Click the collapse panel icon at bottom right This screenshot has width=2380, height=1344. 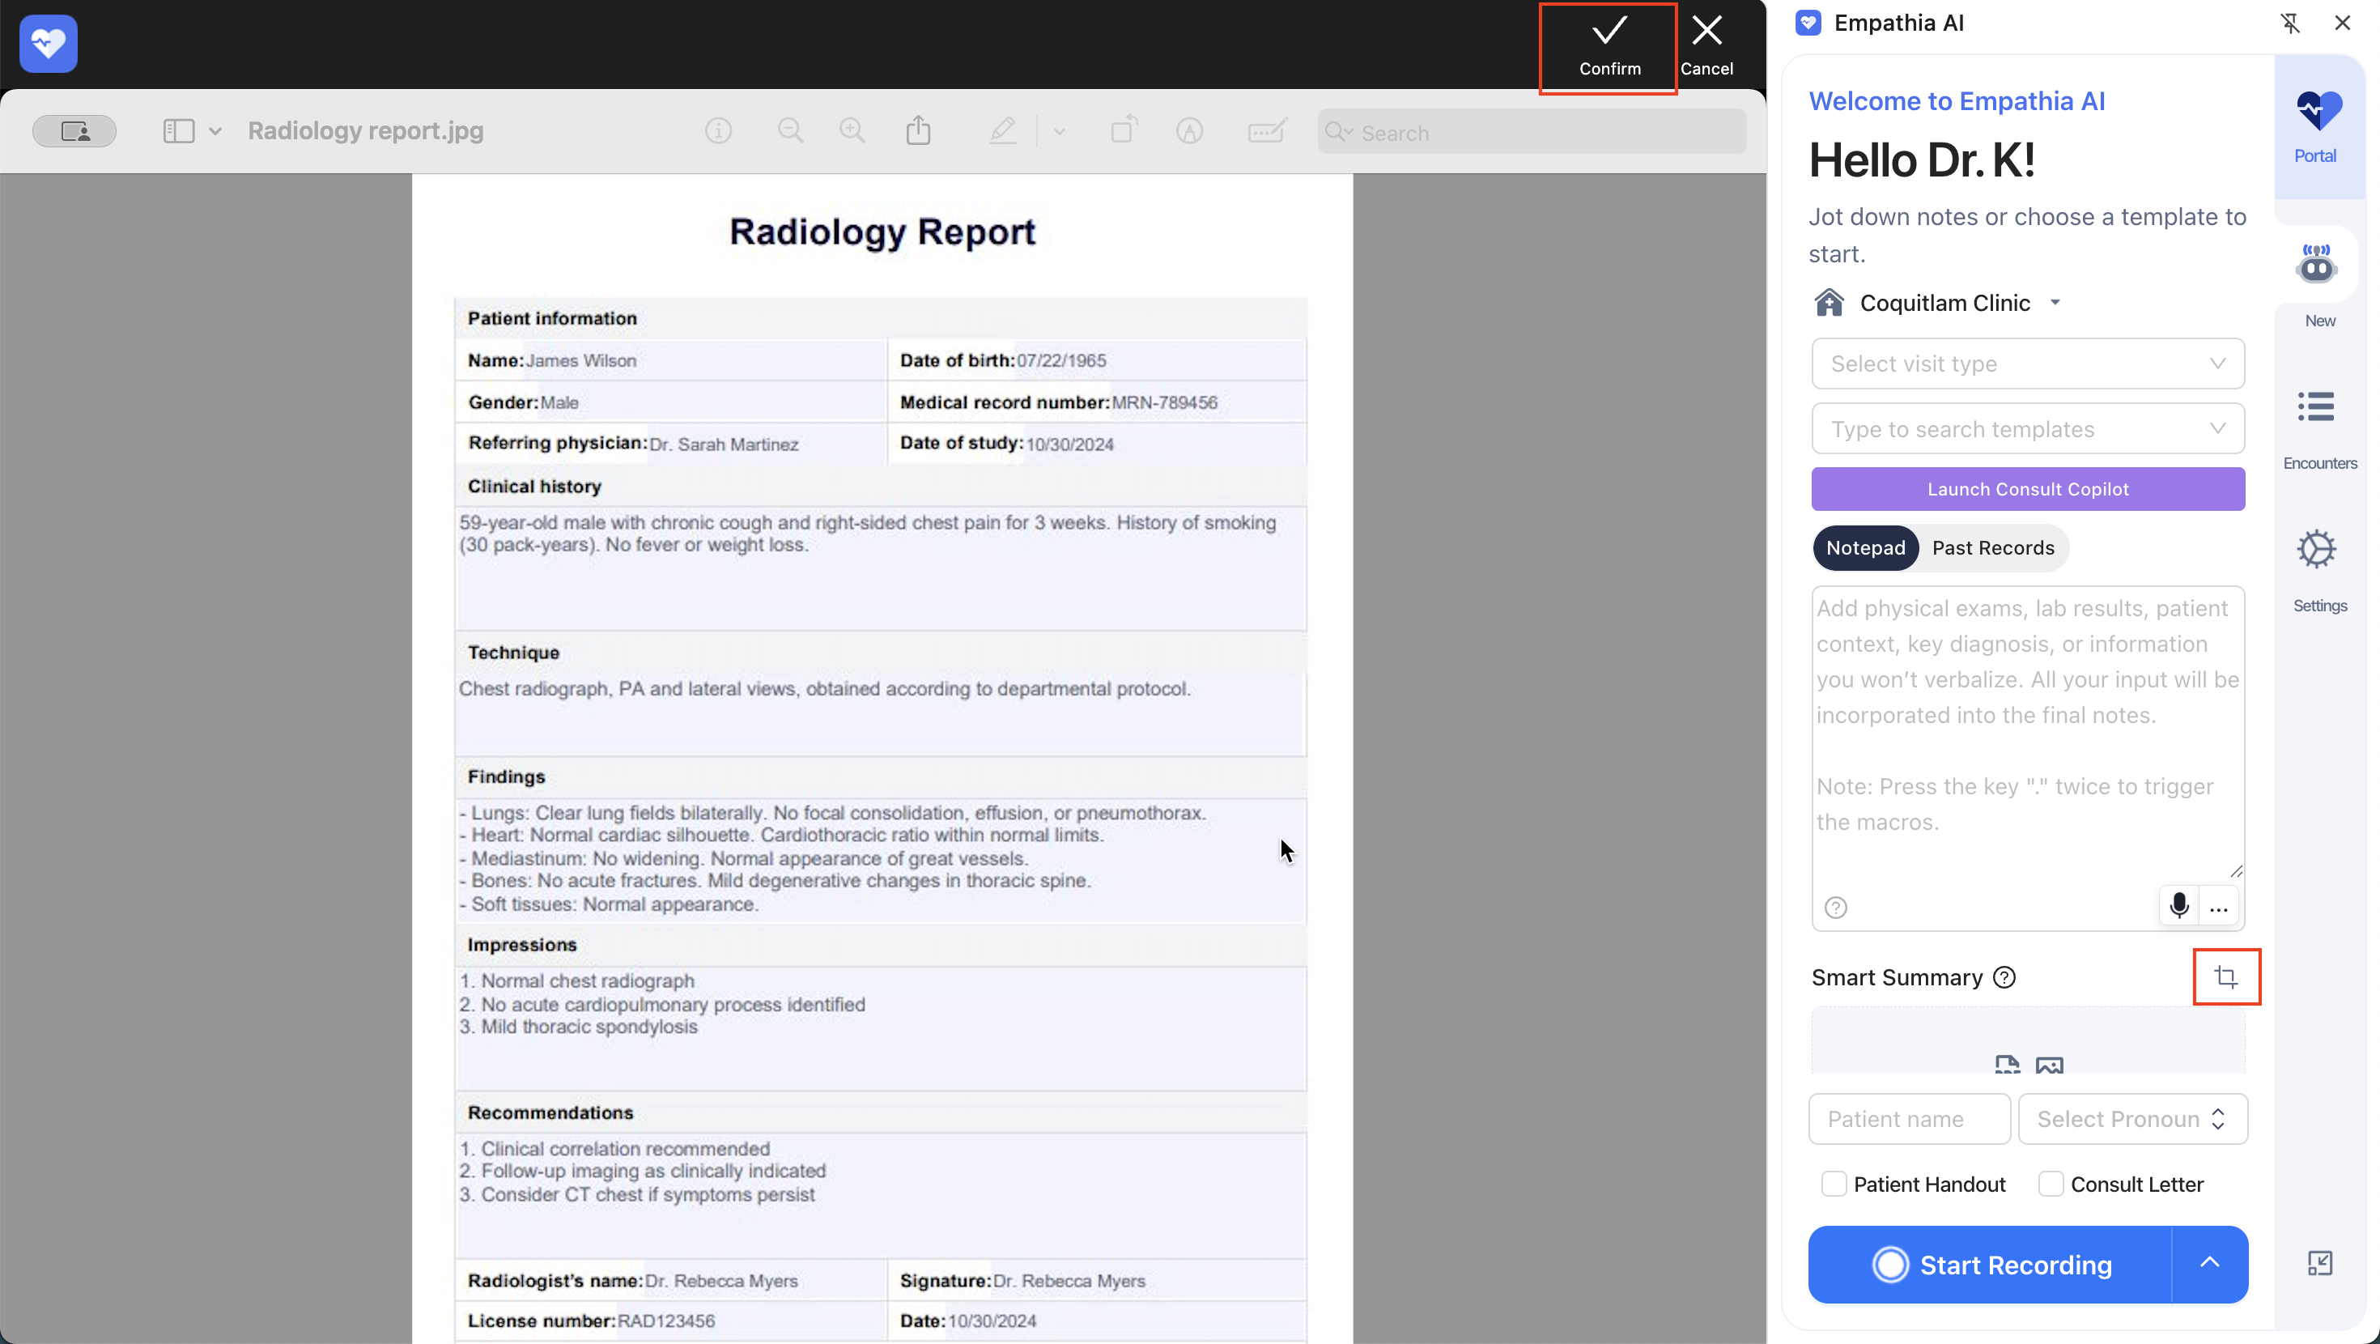click(x=2319, y=1264)
